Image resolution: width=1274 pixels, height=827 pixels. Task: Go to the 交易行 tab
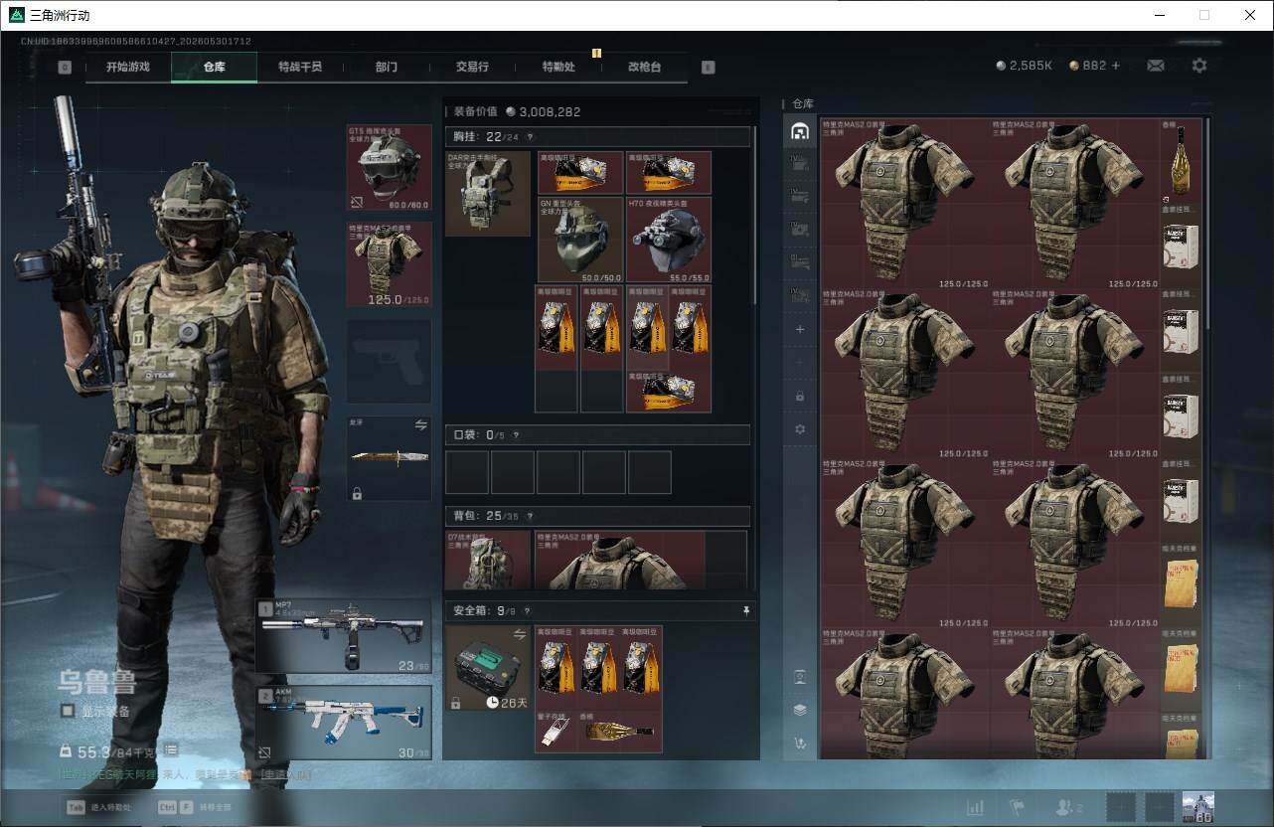pyautogui.click(x=472, y=67)
